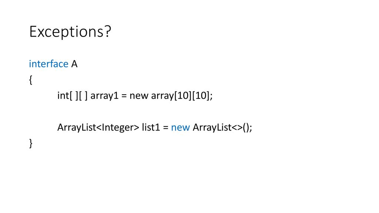Image resolution: width=379 pixels, height=213 pixels.
Task: Click the "<>" diamond operator
Action: coord(237,128)
